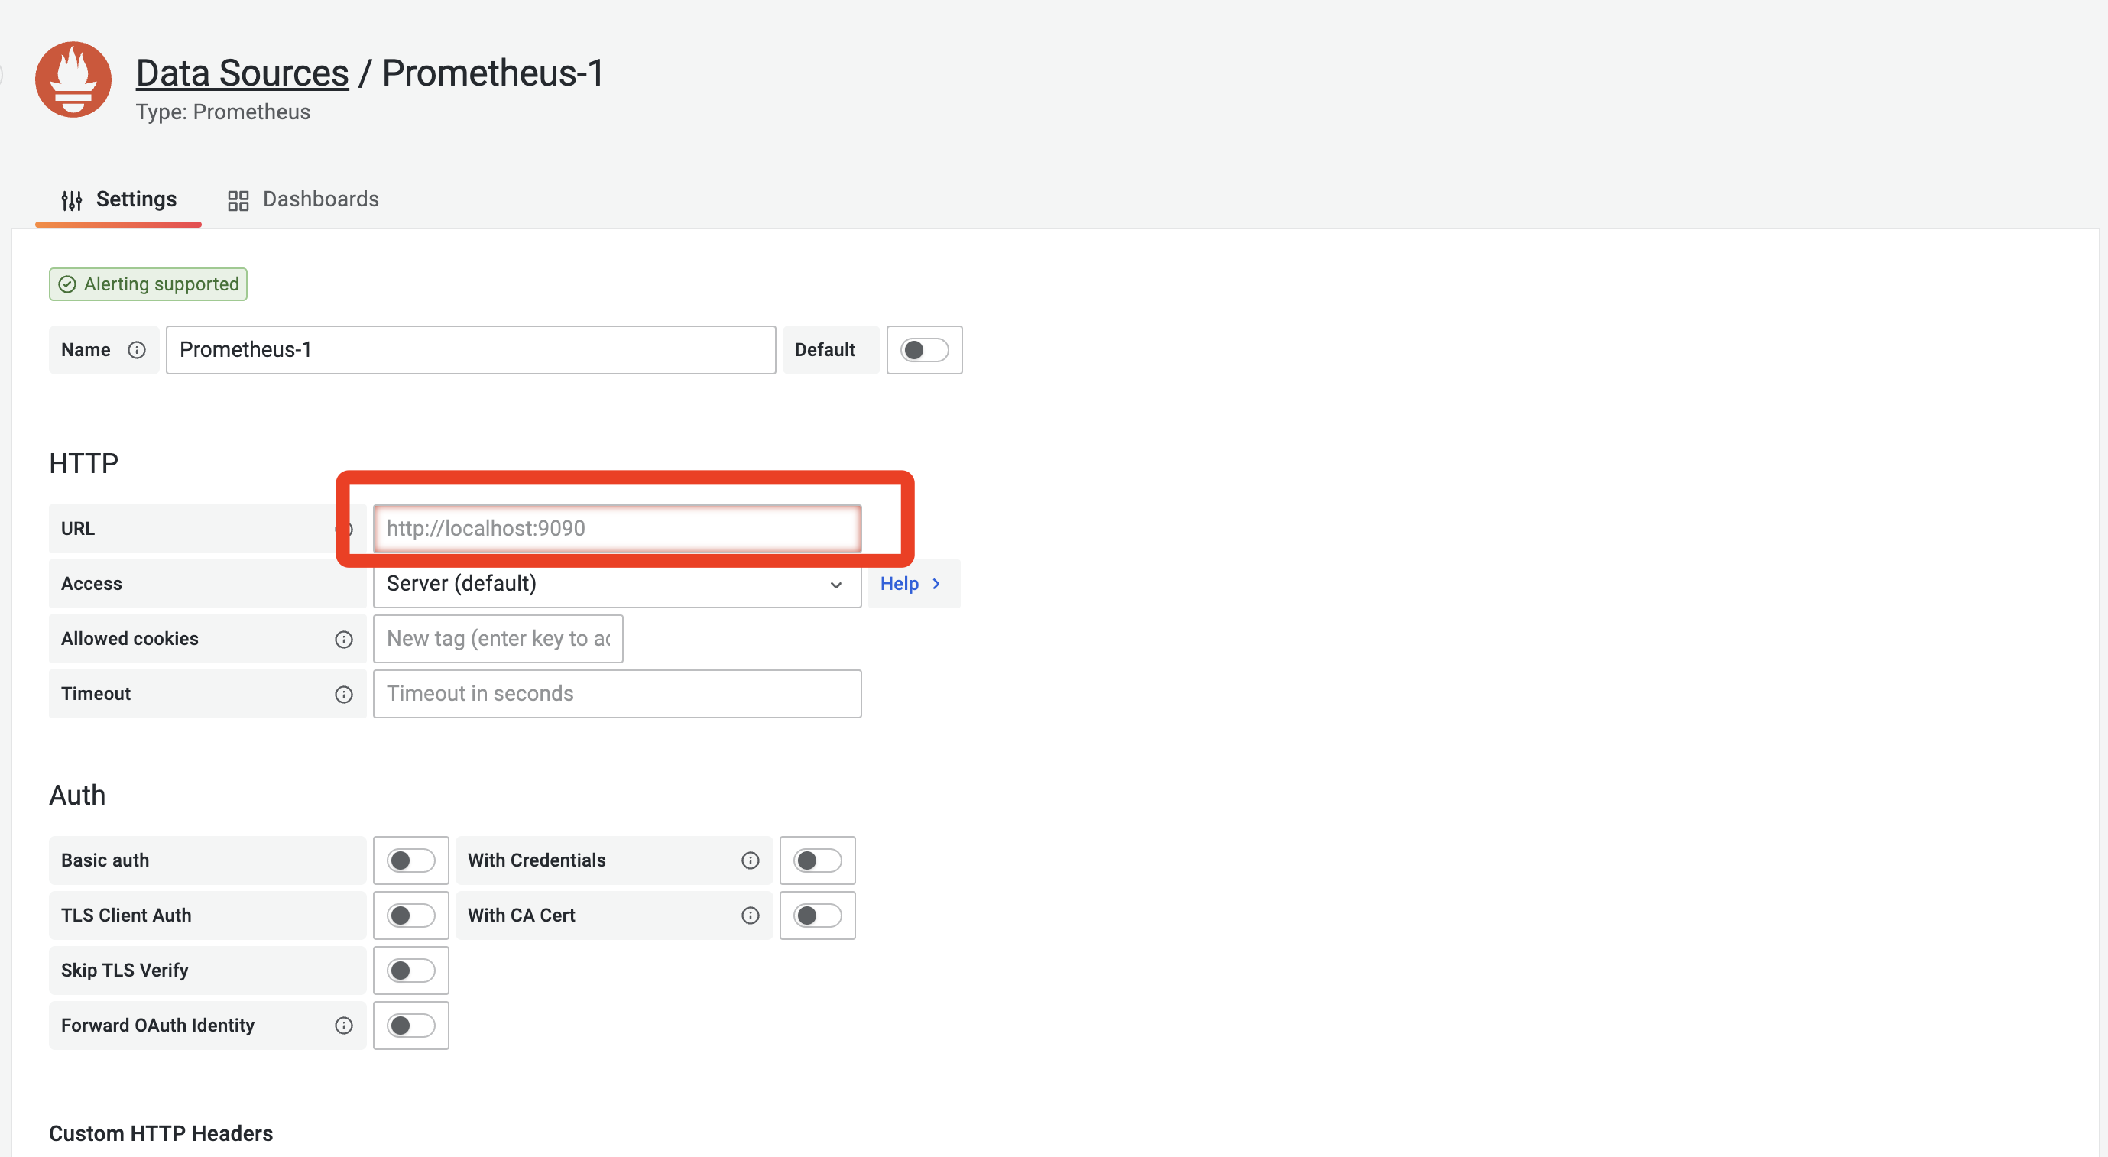Click the info icon for Forward OAuth Identity

click(344, 1026)
